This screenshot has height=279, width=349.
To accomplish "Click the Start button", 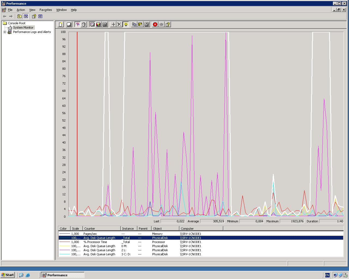I will pyautogui.click(x=8, y=275).
